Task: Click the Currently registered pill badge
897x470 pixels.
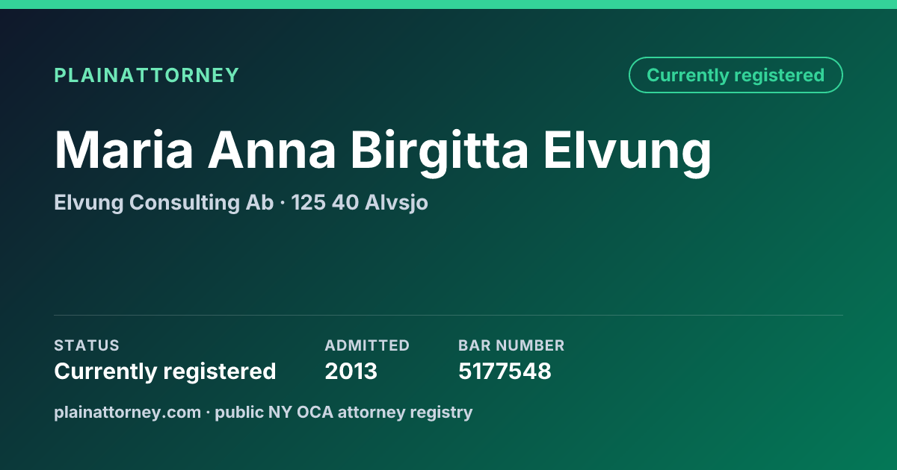Action: click(736, 75)
